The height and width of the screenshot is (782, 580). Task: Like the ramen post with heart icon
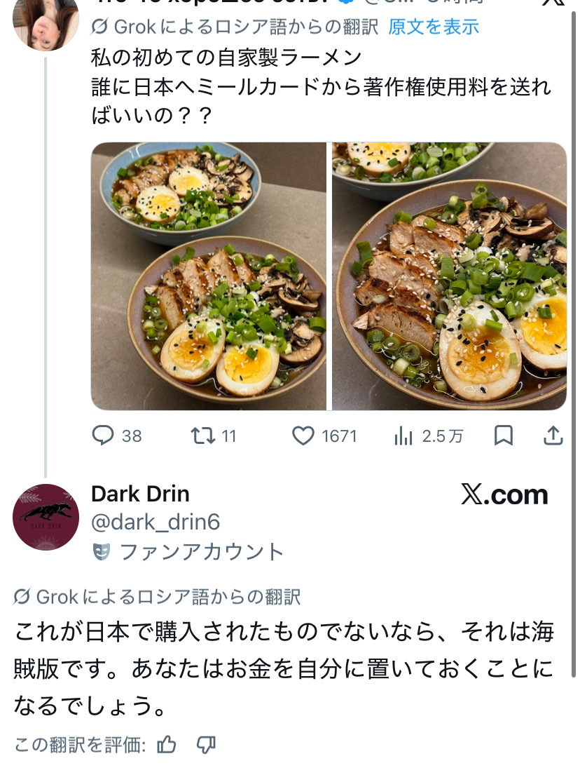pyautogui.click(x=303, y=436)
